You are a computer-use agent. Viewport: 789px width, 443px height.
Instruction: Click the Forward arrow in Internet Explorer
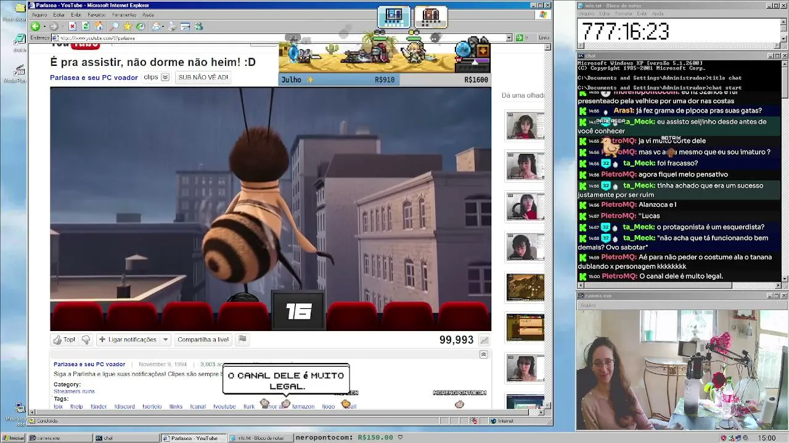pyautogui.click(x=54, y=26)
